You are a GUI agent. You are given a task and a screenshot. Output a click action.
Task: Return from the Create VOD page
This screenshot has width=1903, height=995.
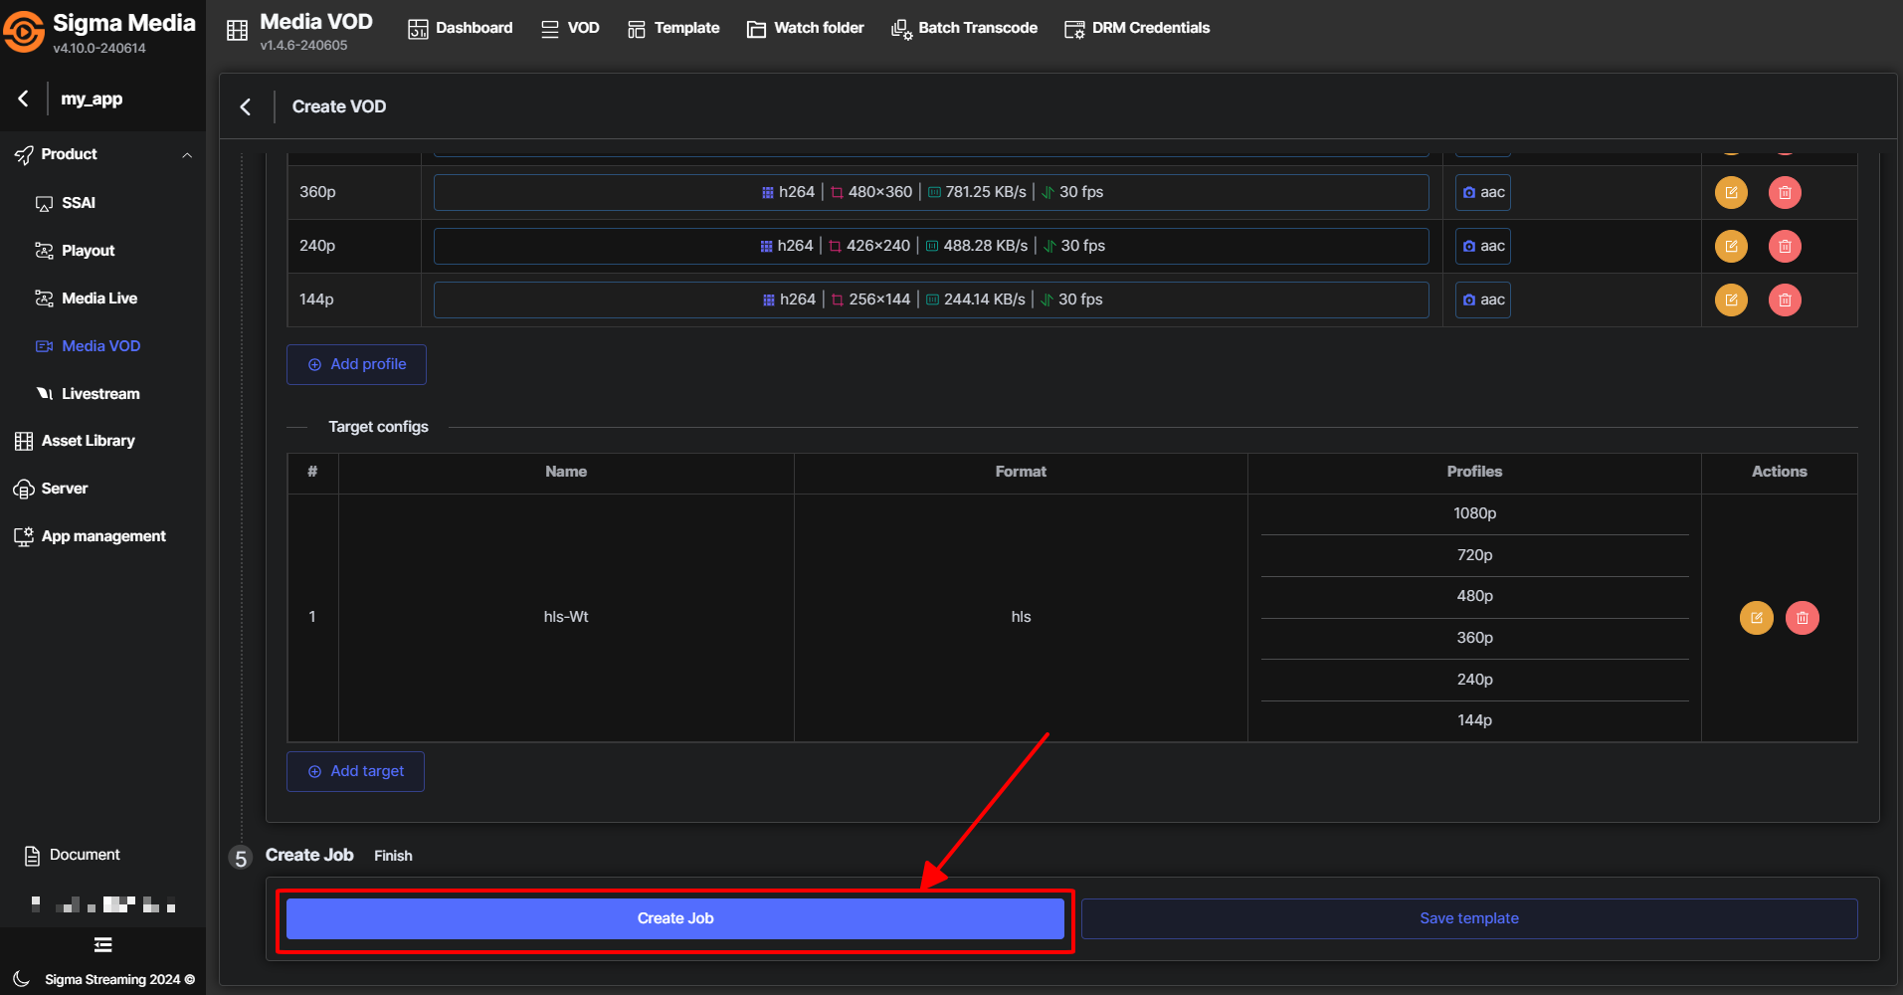click(x=246, y=106)
